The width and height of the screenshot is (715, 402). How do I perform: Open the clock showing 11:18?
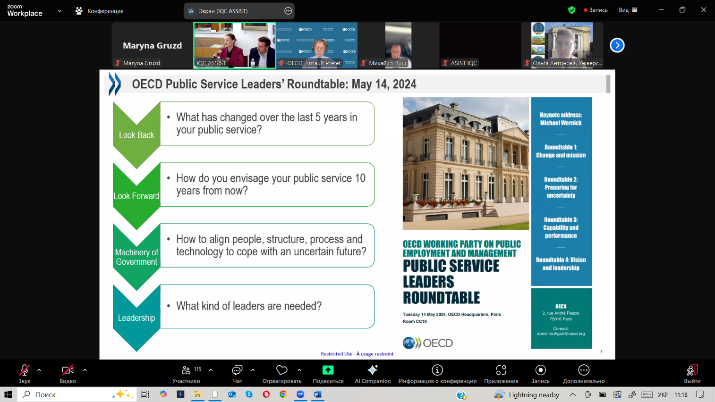pos(681,394)
